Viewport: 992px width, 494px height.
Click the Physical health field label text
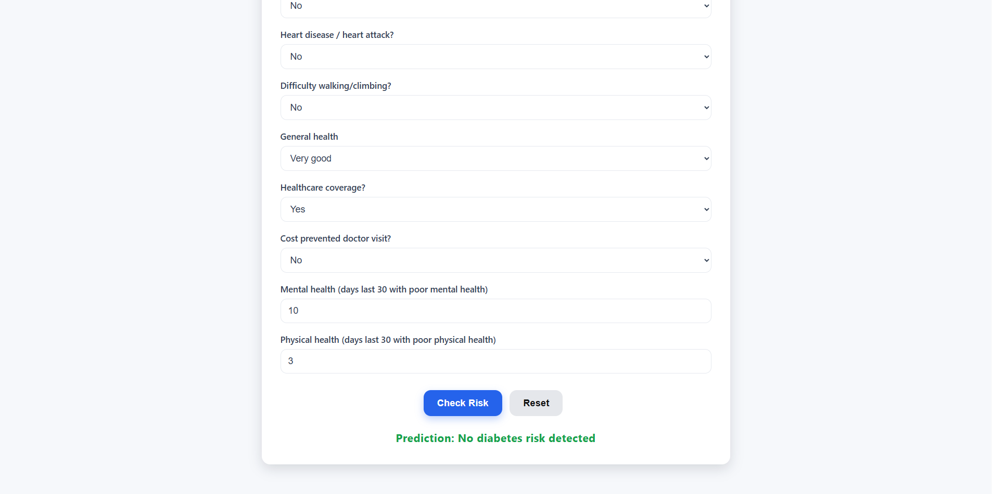388,340
